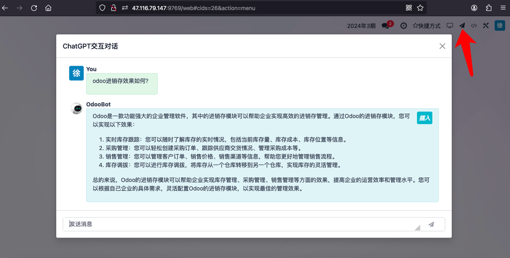The width and height of the screenshot is (510, 258).
Task: Click the You sender name
Action: click(92, 69)
